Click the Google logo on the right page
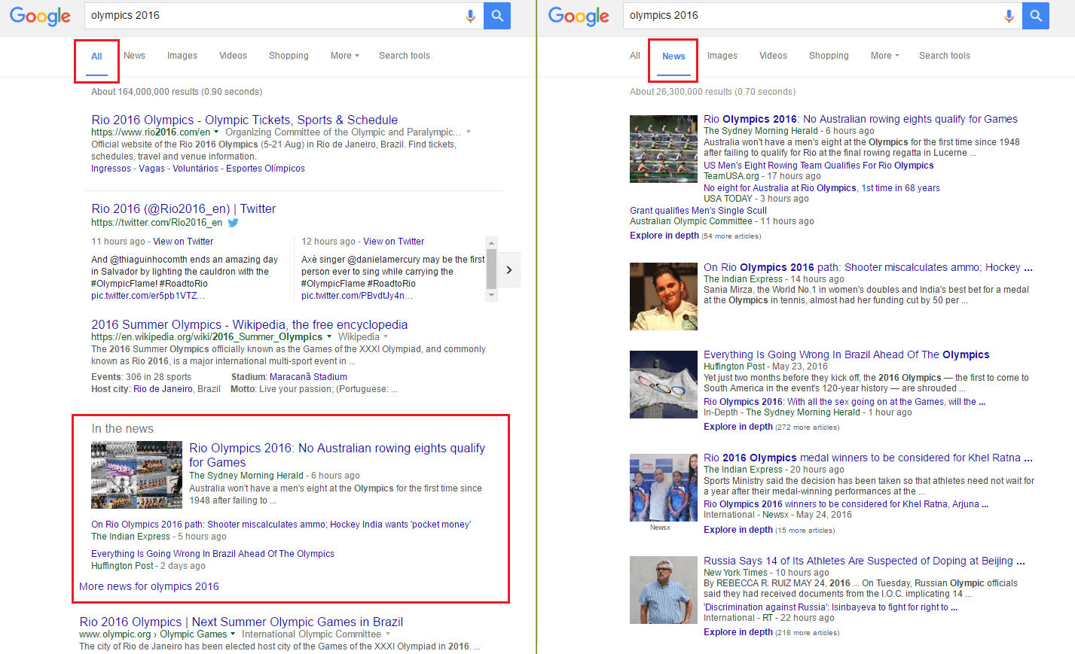The height and width of the screenshot is (654, 1075). click(x=579, y=16)
